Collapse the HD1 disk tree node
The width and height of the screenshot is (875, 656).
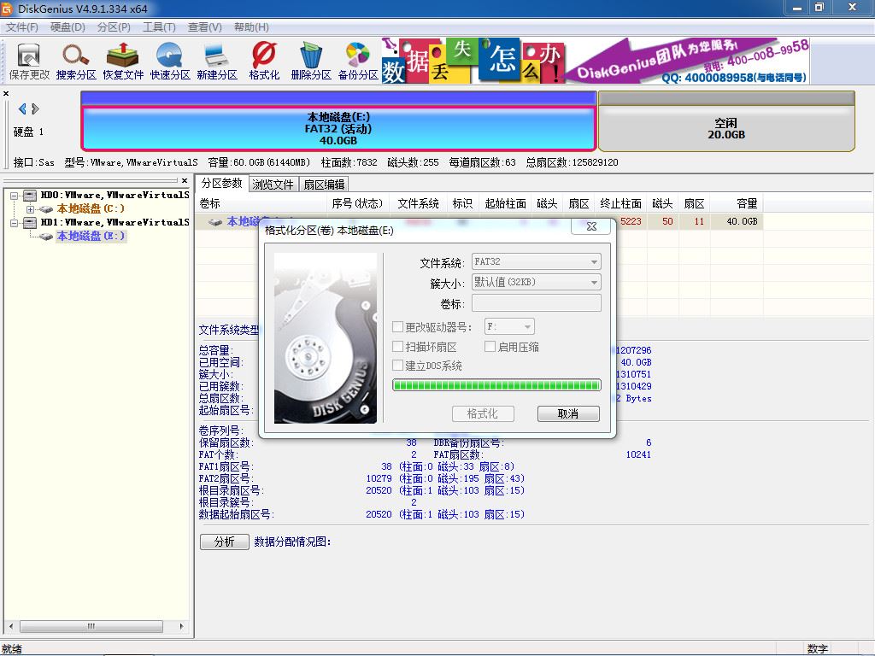point(15,223)
